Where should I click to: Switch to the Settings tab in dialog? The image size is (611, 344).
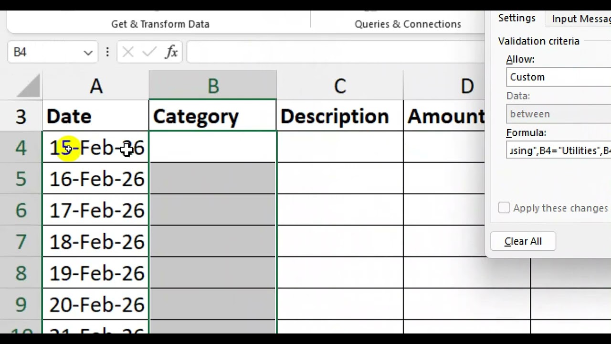pos(517,18)
